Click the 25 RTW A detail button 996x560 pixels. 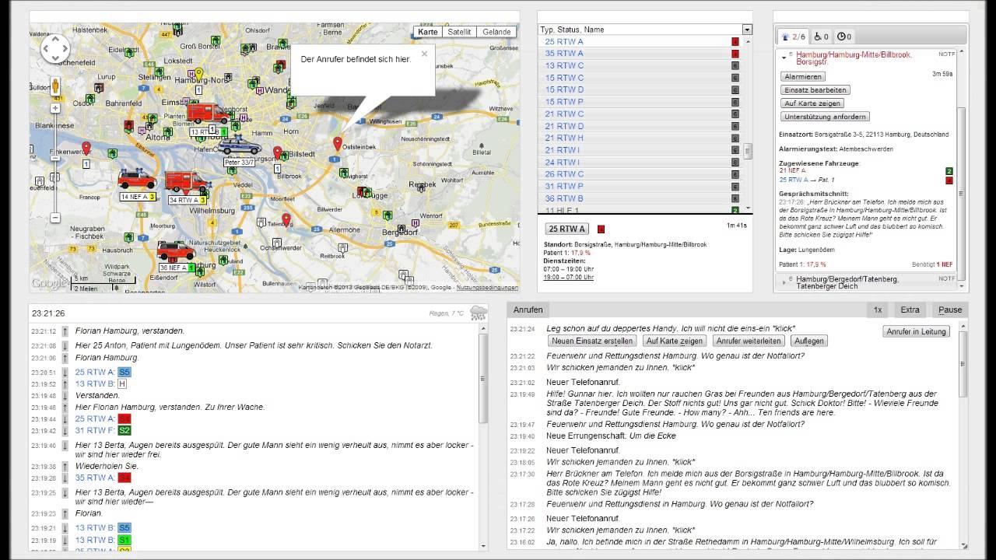coord(566,229)
